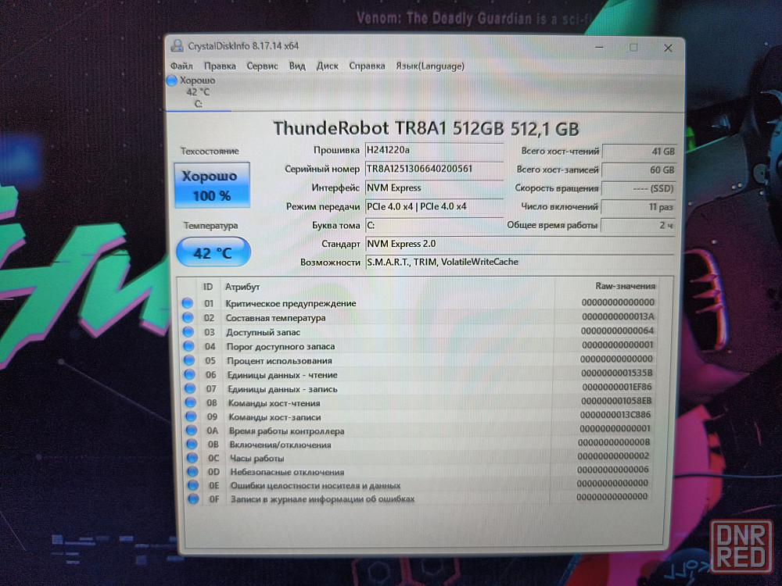Click the blue status orb for drive C:

click(172, 80)
